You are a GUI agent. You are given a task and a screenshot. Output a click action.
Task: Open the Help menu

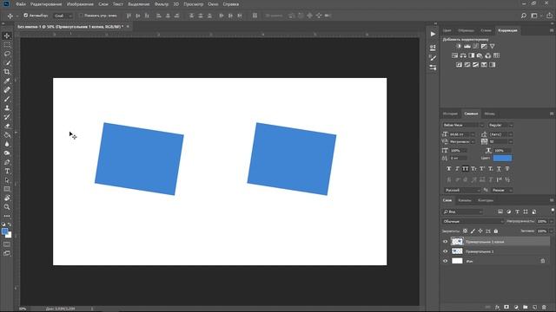coord(231,4)
